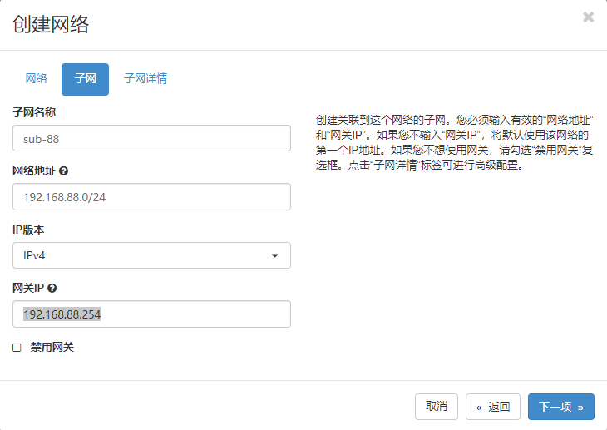607x430 pixels.
Task: Select the 禁用网关 label text
Action: click(52, 347)
